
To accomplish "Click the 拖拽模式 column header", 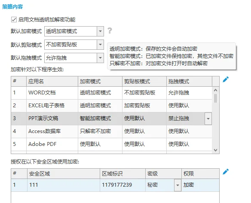I will (190, 82).
